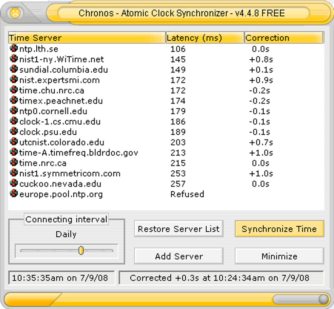The image size is (334, 309).
Task: Click the server icon beside time-A.timefreq.bldrdoc.gov
Action: pos(14,152)
